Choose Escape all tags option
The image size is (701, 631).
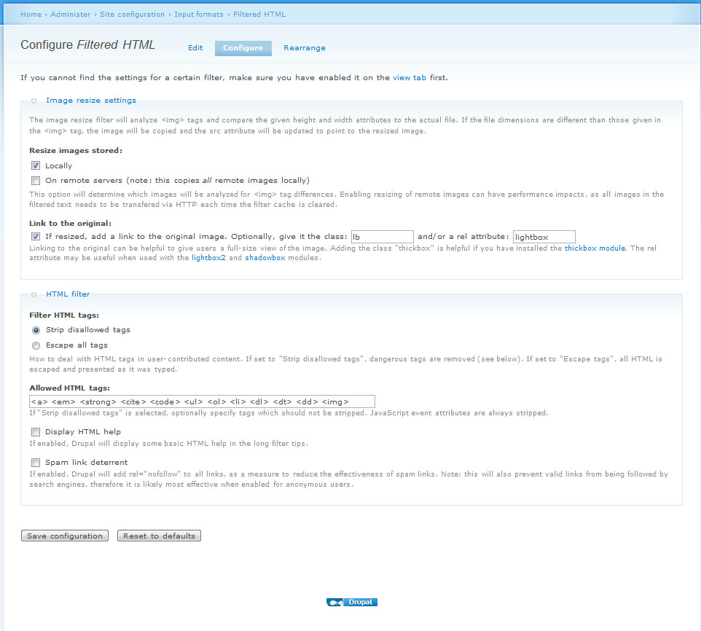pyautogui.click(x=36, y=345)
